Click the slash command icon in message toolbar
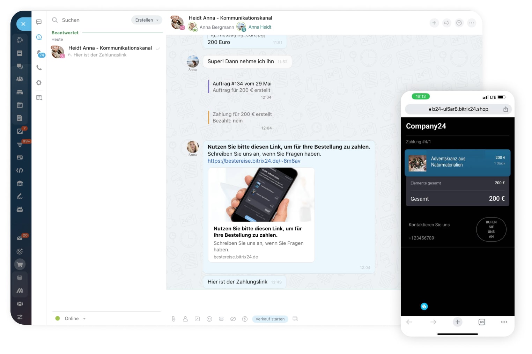Screen dimensions: 532x354 (x=197, y=319)
